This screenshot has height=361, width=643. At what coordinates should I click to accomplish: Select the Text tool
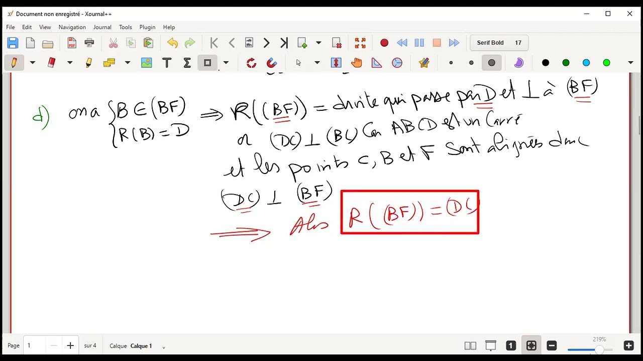[167, 63]
